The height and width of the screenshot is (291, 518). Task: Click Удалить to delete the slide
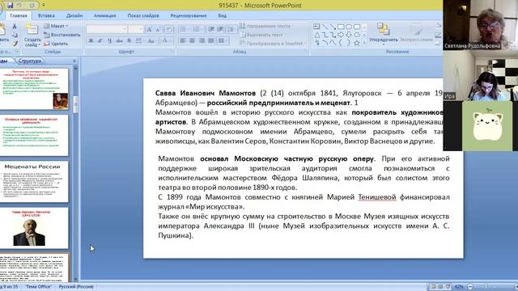tap(56, 43)
